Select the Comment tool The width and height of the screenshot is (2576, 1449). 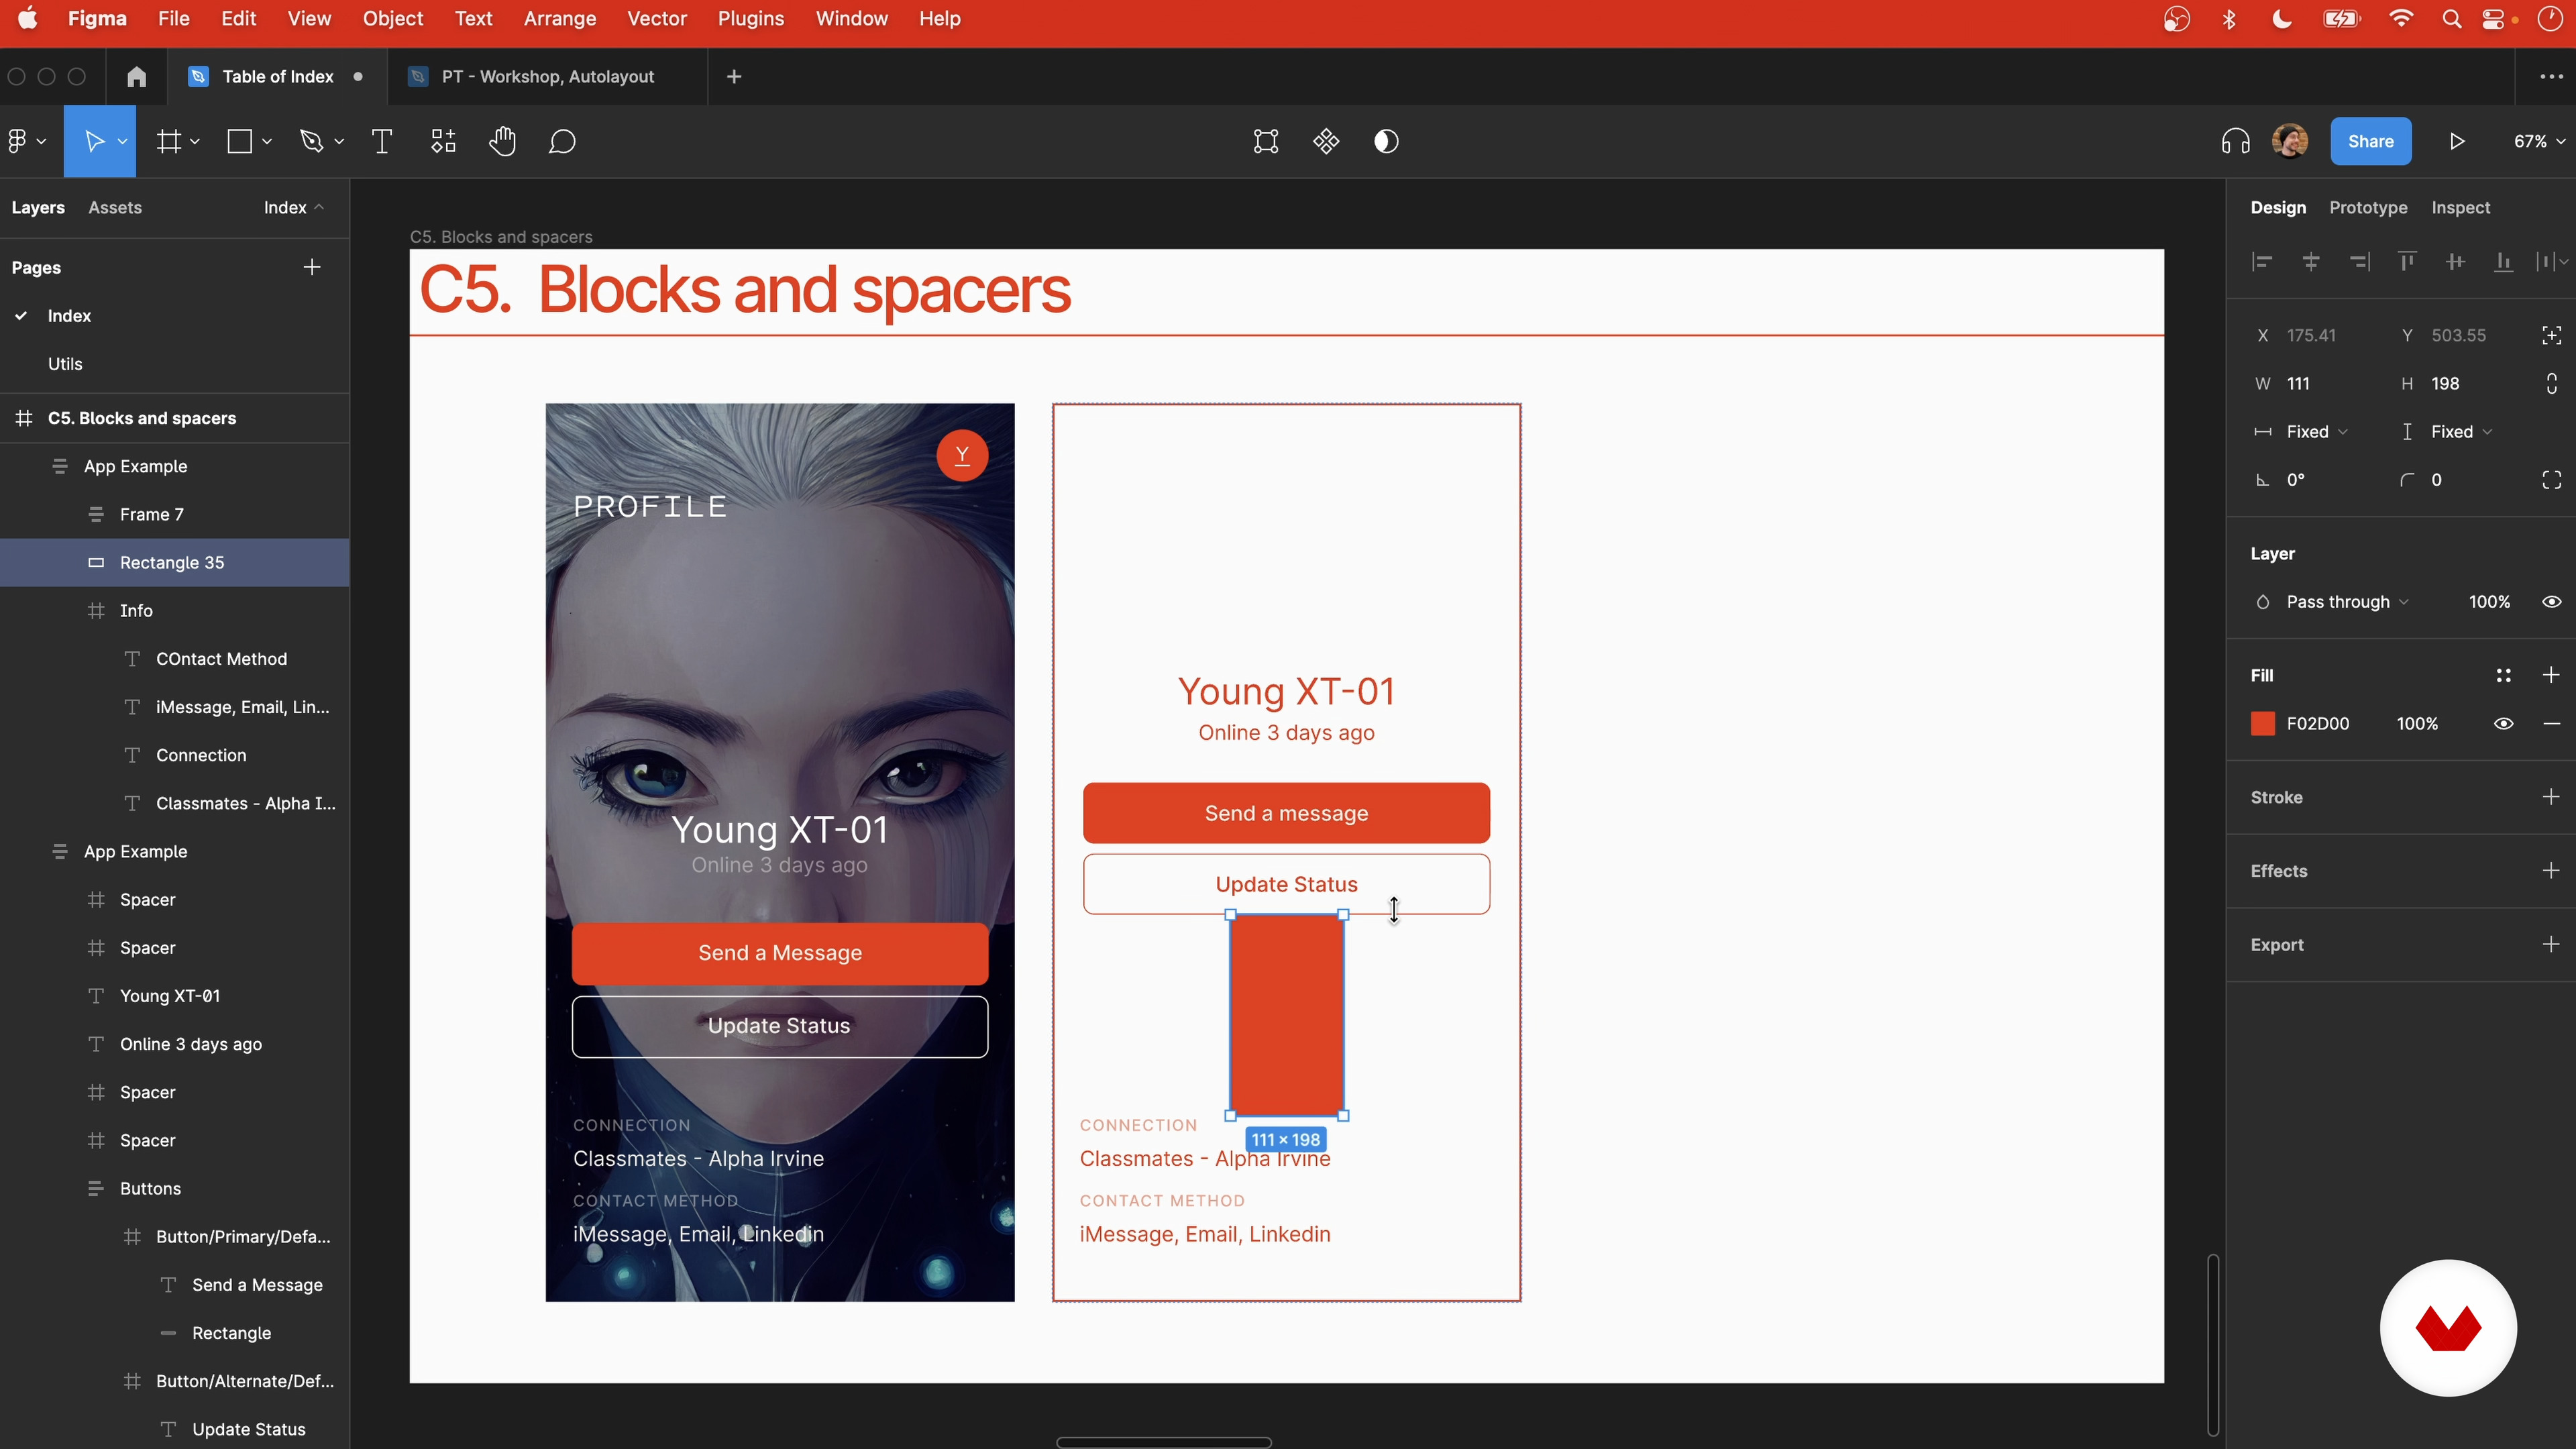562,141
